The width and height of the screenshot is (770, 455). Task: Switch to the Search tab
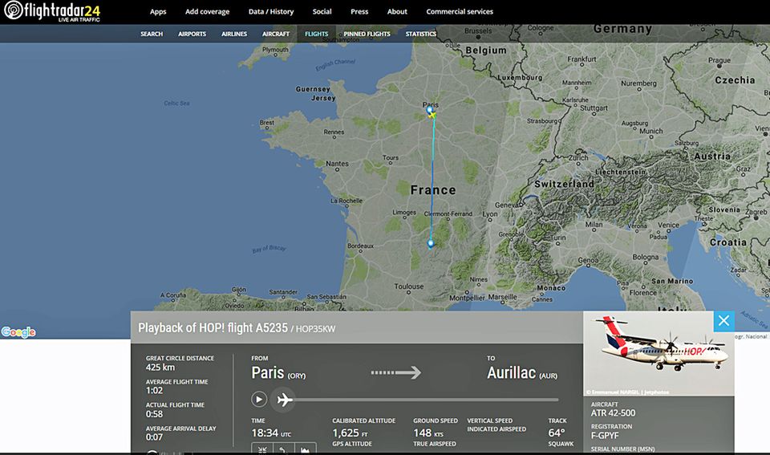tap(152, 34)
